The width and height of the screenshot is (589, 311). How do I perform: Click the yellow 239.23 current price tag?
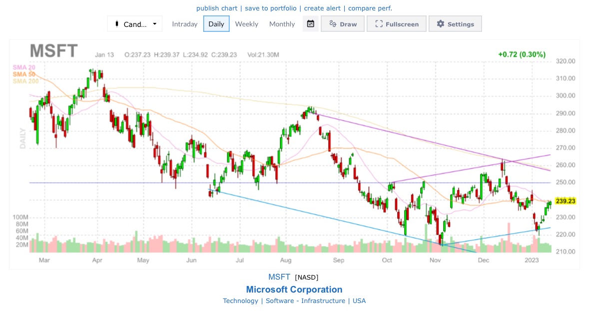click(566, 201)
